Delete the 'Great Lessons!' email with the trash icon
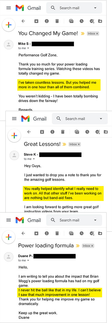This screenshot has width=112, height=323. pyautogui.click(x=63, y=132)
